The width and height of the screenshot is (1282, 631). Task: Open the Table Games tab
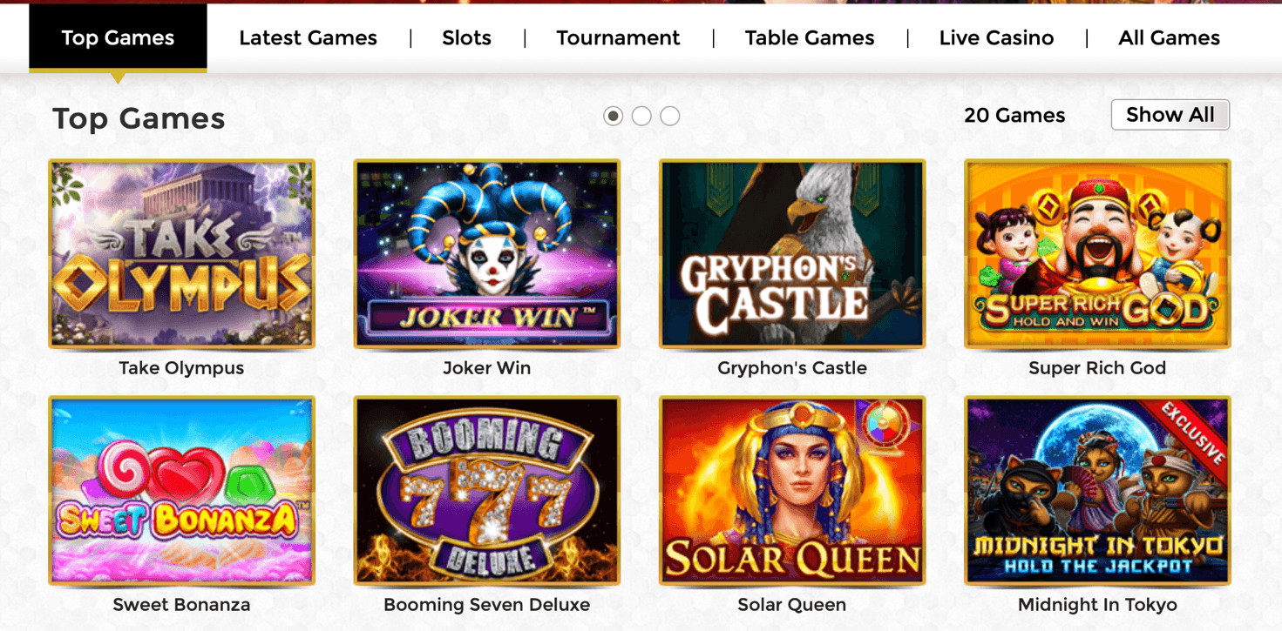point(809,38)
